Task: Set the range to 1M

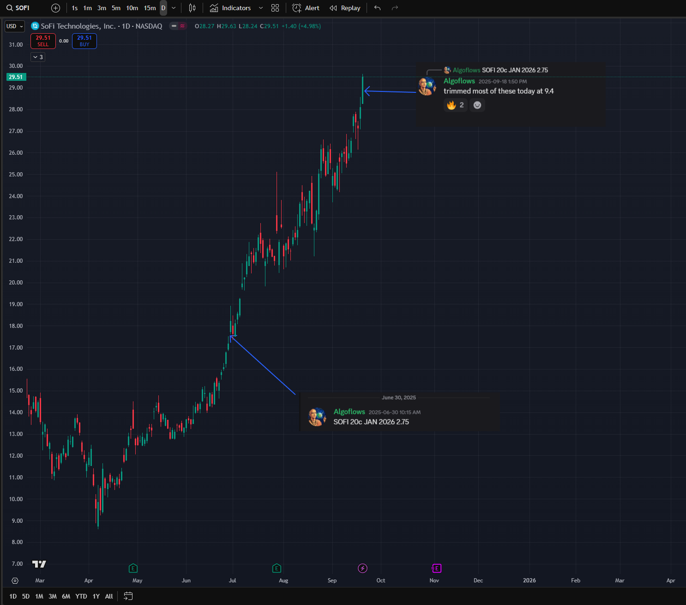Action: [39, 596]
